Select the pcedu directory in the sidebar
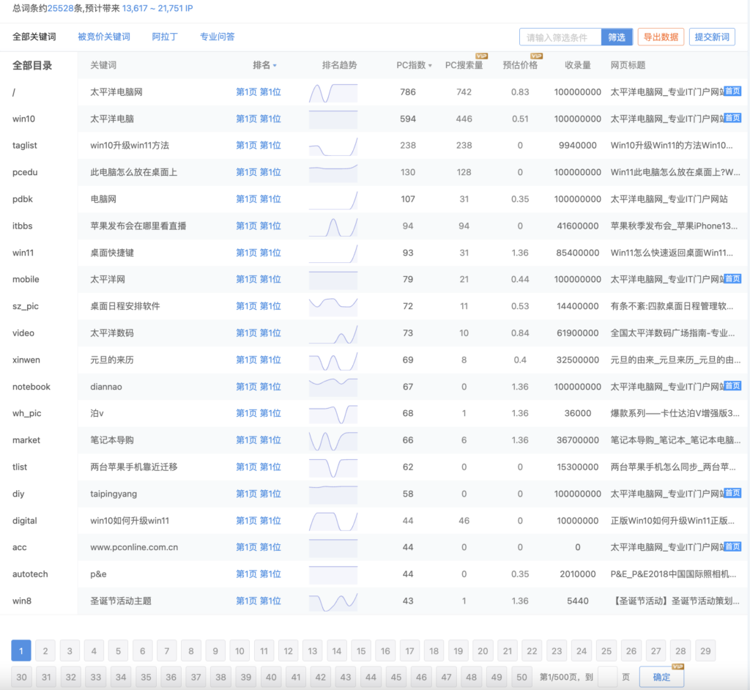 [x=25, y=172]
